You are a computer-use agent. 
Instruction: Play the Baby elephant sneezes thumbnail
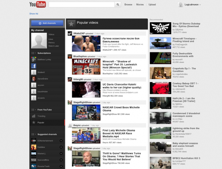[x=160, y=148]
